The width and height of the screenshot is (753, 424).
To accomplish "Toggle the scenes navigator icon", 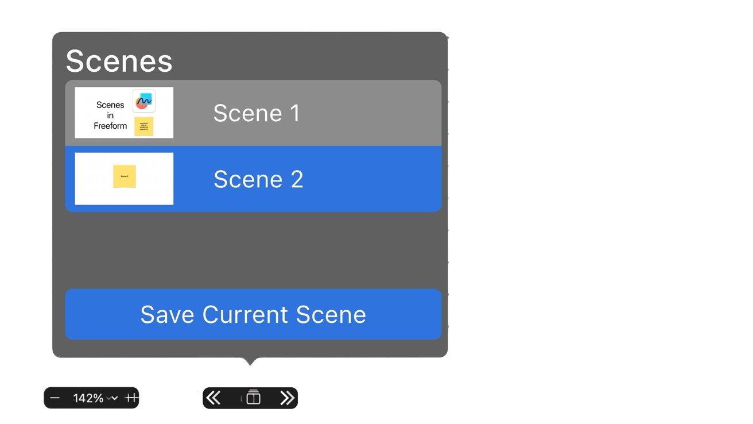I will (253, 398).
